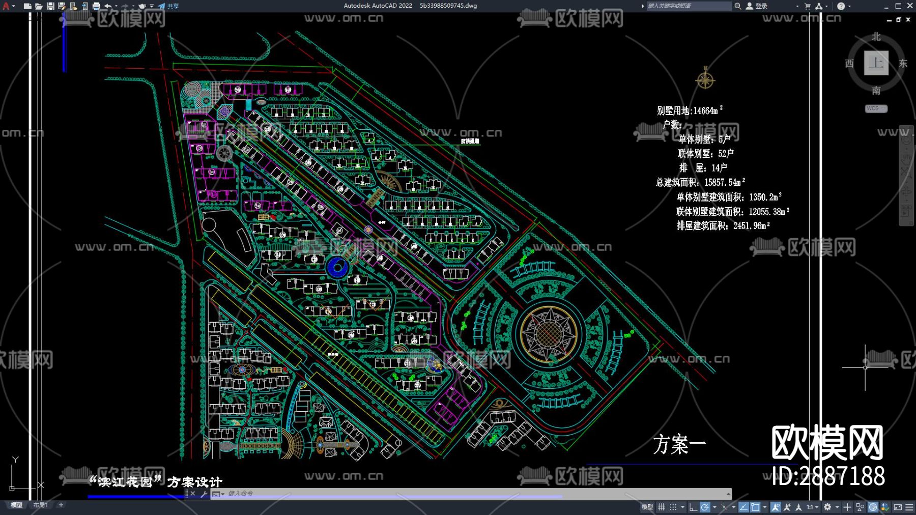Click the Clean Screen icon

(x=898, y=507)
